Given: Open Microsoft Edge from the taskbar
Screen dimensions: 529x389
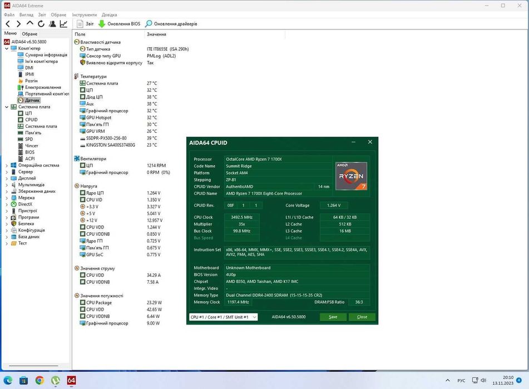Looking at the screenshot, I should tap(7, 380).
